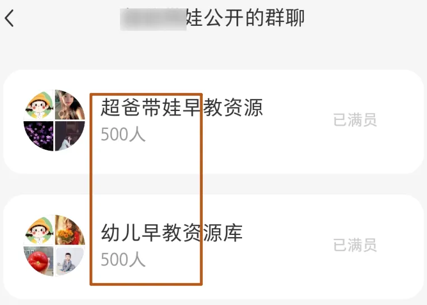Click the 500人 count under 幼儿早教资源库

point(123,259)
